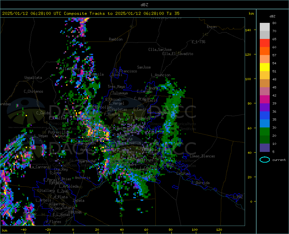Click the 'SanJose' map label
Viewport: 289px width, 234px height.
(144, 67)
